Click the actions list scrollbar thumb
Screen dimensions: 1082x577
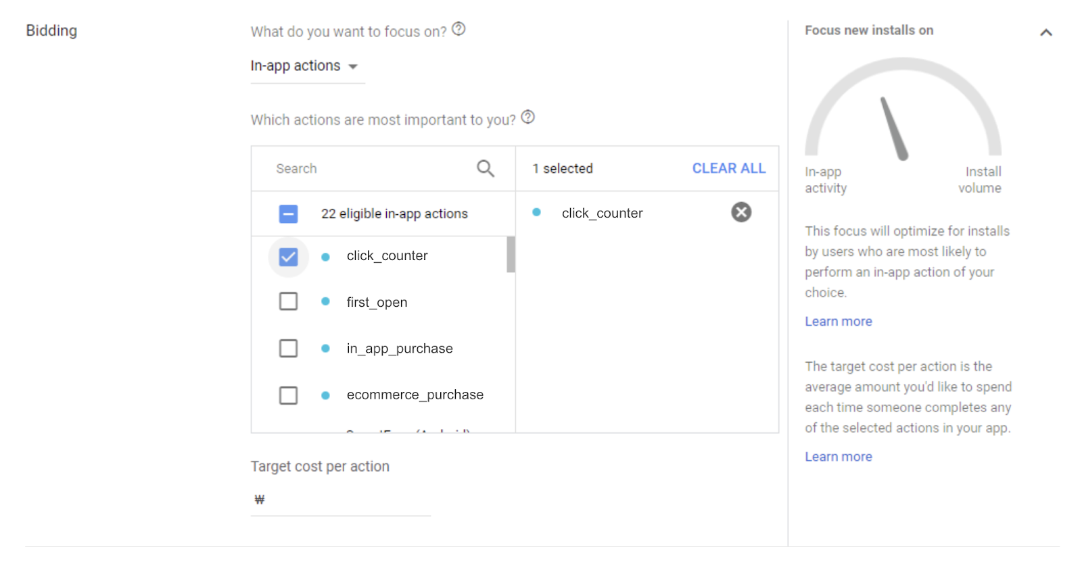(x=511, y=255)
